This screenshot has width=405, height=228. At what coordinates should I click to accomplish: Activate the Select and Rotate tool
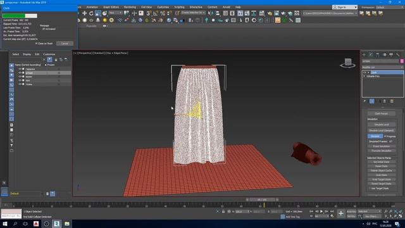pyautogui.click(x=91, y=13)
